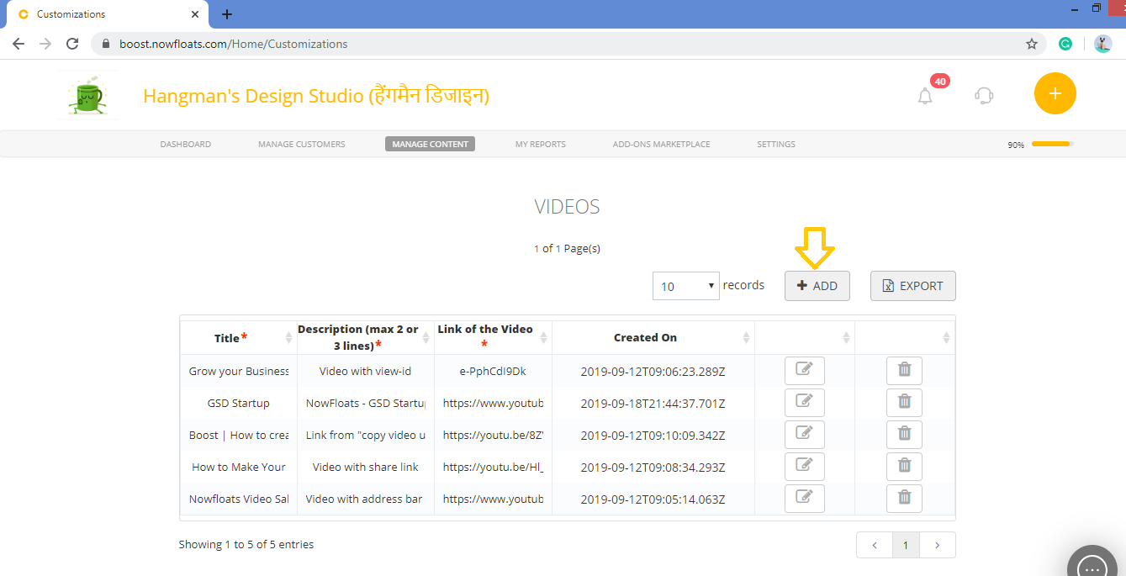
Task: Export the videos with EXPORT button
Action: pos(913,286)
